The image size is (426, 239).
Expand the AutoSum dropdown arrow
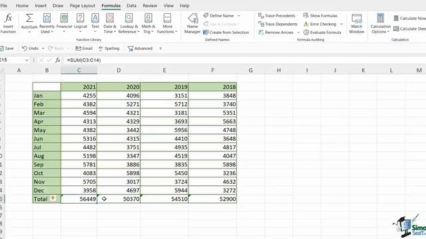[29, 32]
